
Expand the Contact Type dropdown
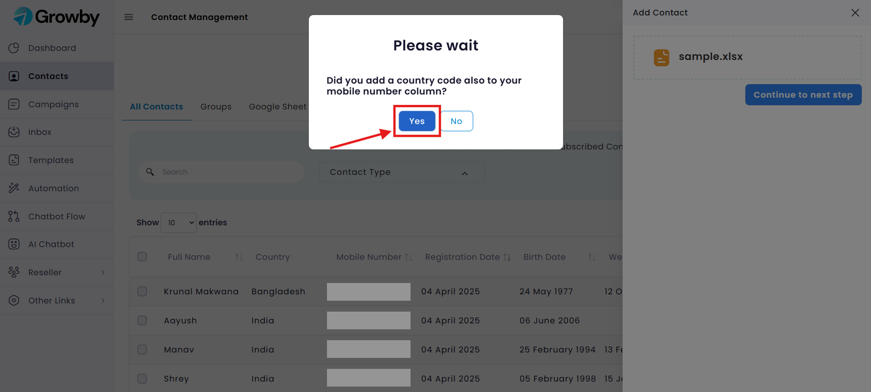(x=402, y=172)
